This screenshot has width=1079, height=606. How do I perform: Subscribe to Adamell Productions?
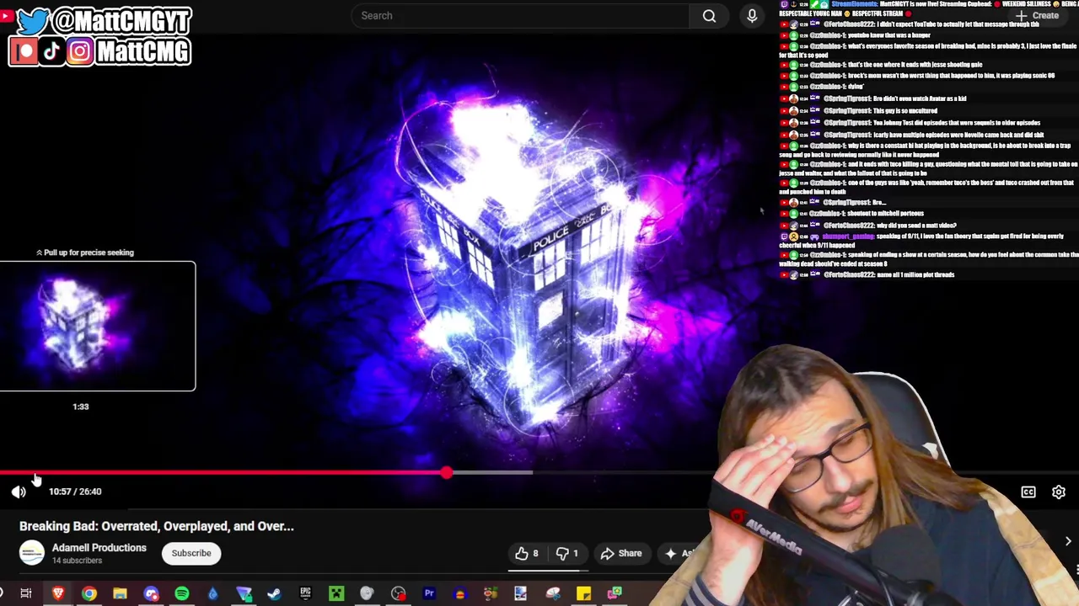(x=191, y=553)
